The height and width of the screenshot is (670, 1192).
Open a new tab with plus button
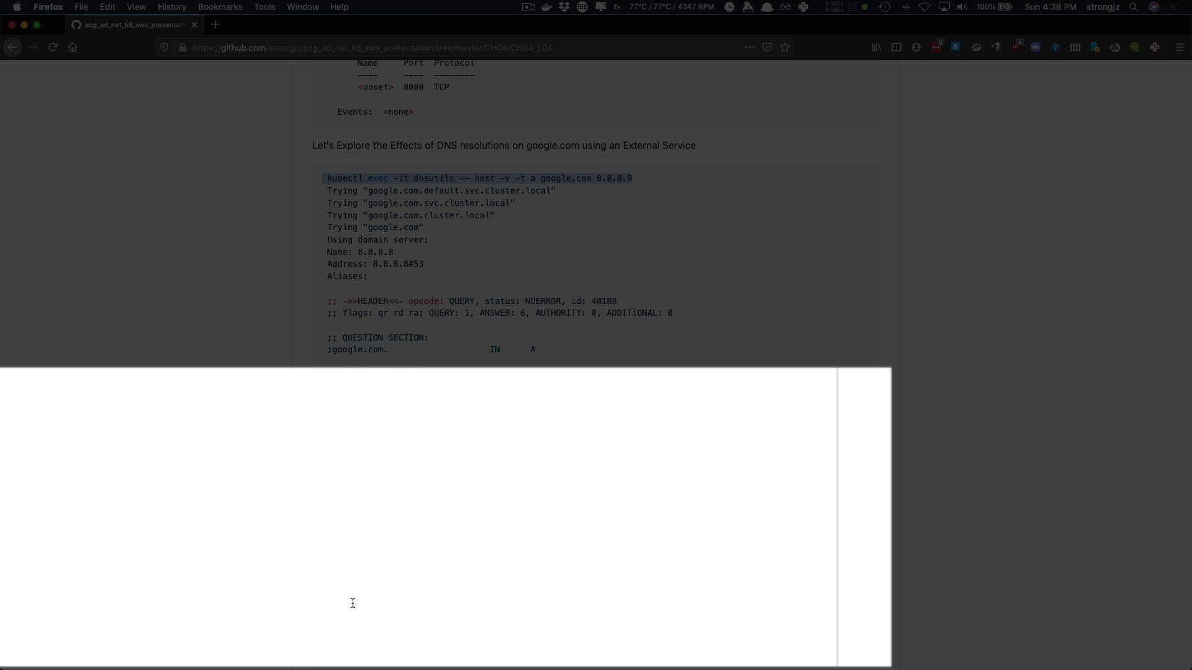click(x=215, y=25)
